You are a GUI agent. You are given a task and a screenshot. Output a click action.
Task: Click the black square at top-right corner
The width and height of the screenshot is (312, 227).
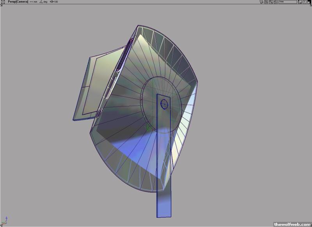pos(309,2)
